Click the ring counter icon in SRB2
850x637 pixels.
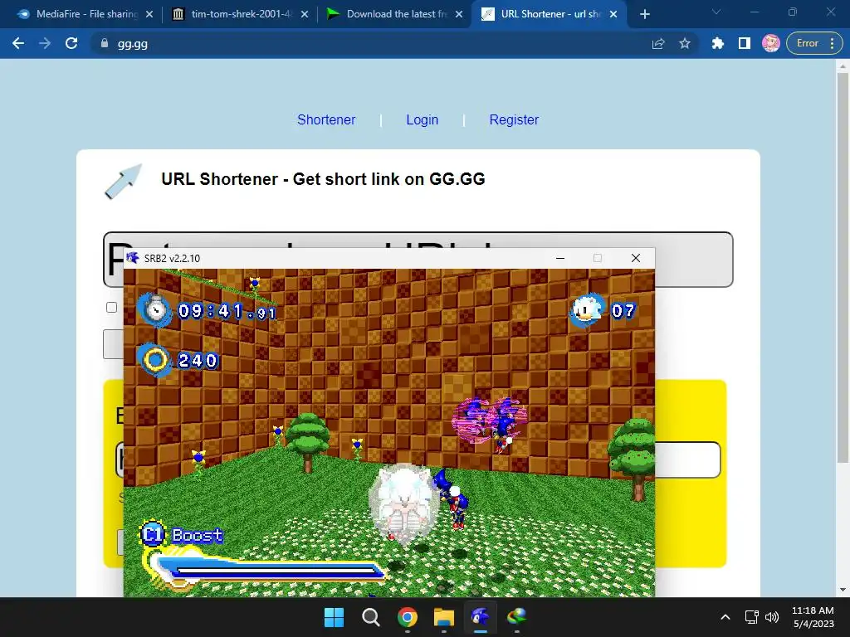point(155,360)
